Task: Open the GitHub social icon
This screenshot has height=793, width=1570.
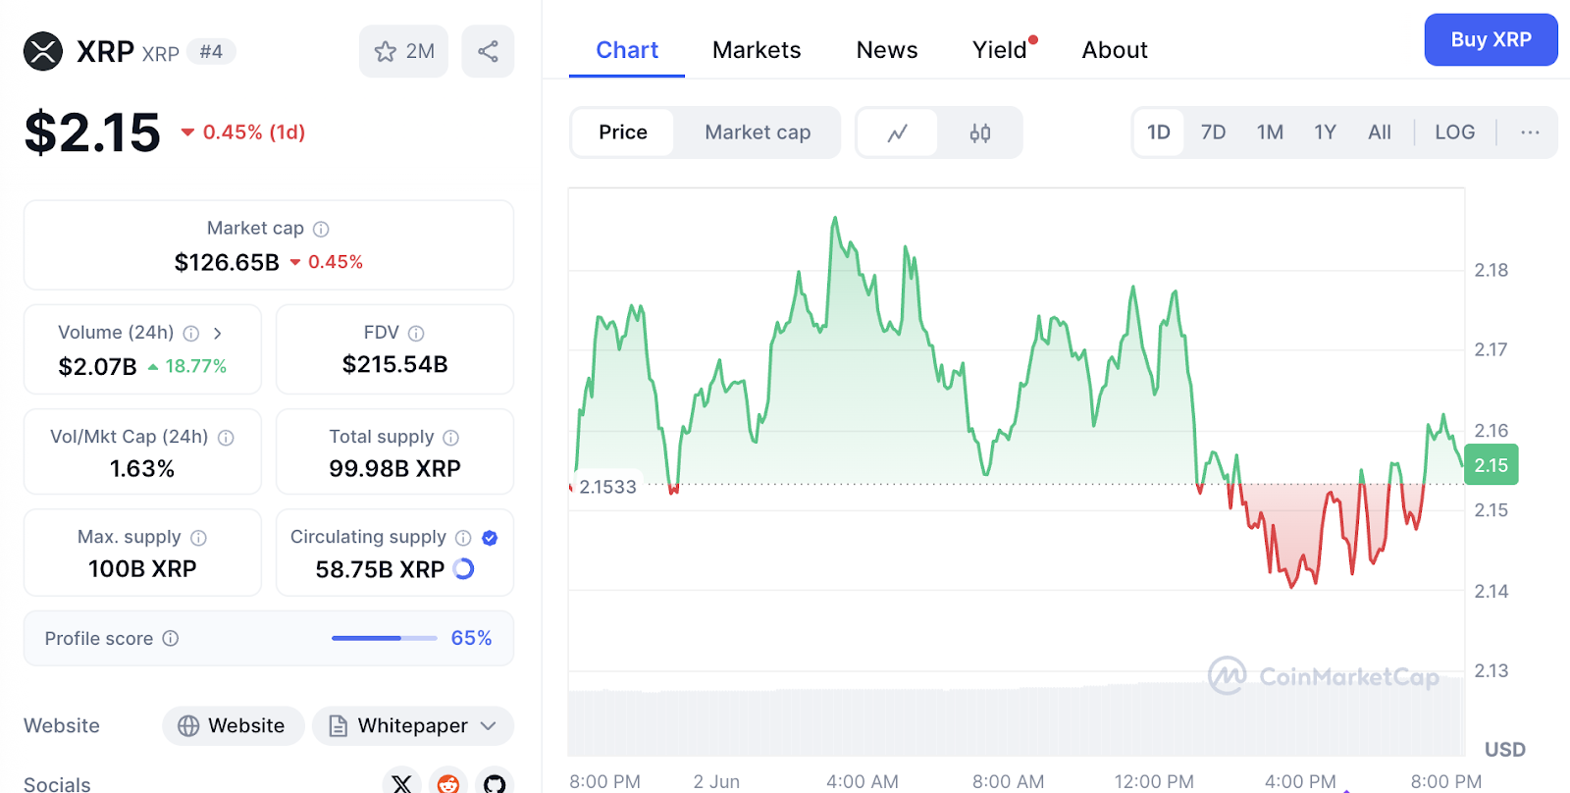Action: [495, 783]
